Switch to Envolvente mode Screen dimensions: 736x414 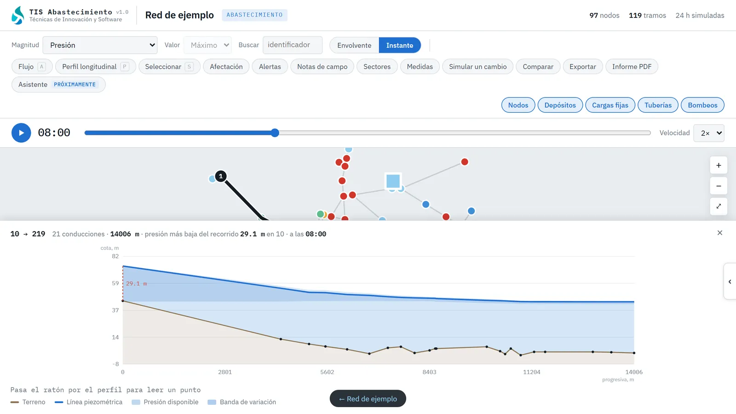354,45
